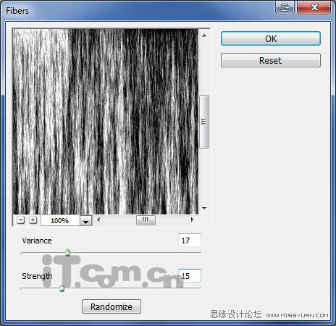This screenshot has height=326, width=336.
Task: Click the 100% zoom value field
Action: (60, 220)
